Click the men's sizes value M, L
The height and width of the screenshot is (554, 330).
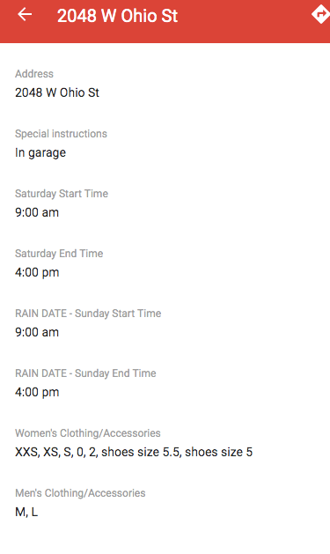tap(26, 512)
